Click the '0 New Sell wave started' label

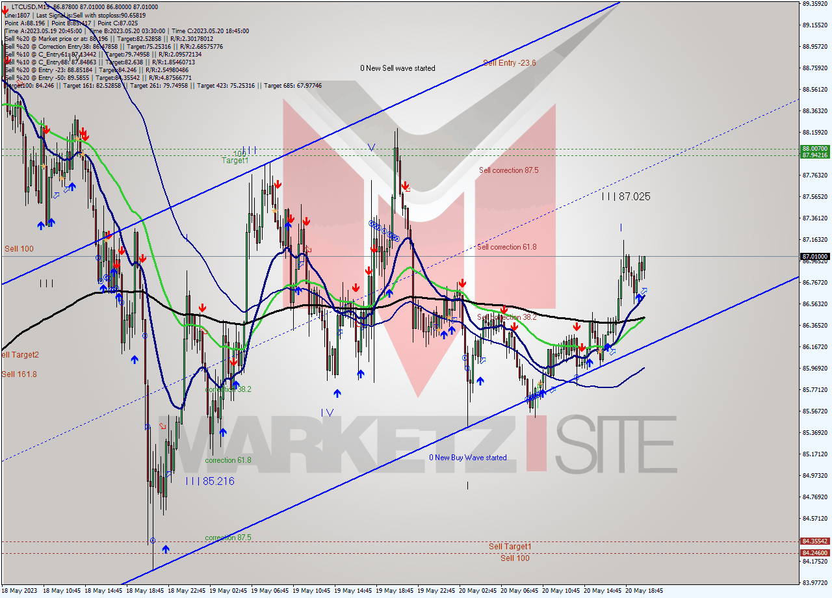click(x=398, y=68)
